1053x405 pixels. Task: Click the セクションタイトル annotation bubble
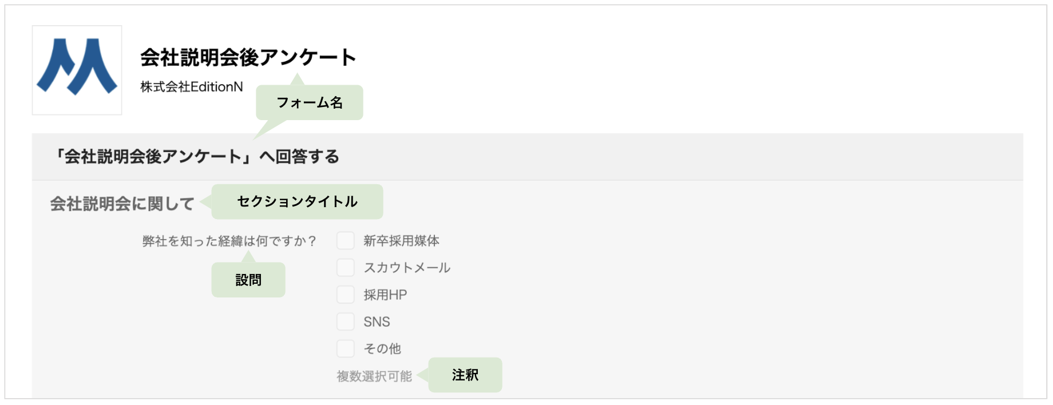(297, 201)
